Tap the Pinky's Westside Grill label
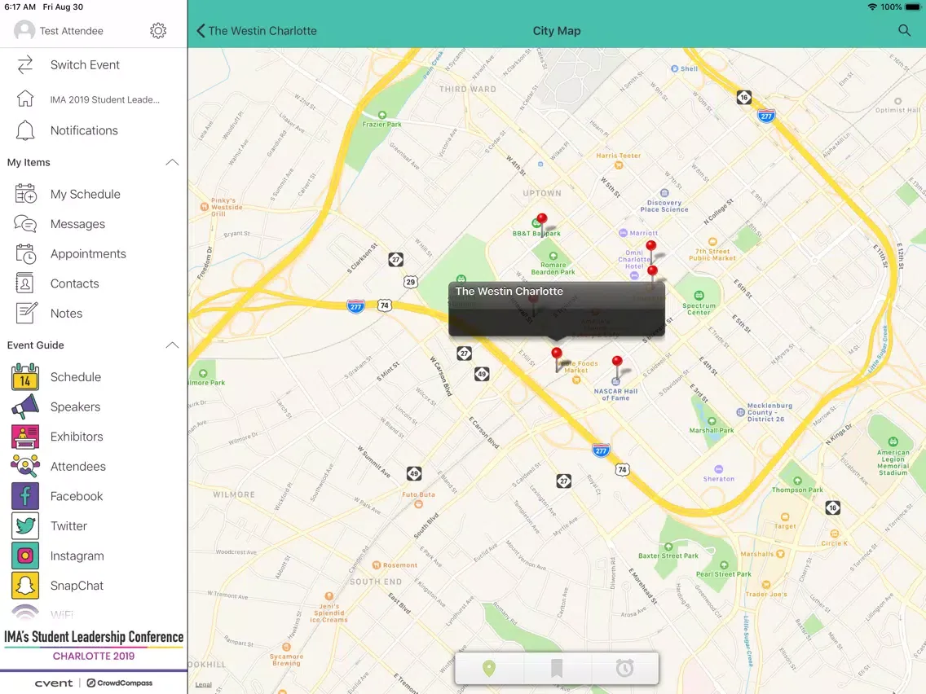Screen dimensions: 926x694 click(227, 207)
